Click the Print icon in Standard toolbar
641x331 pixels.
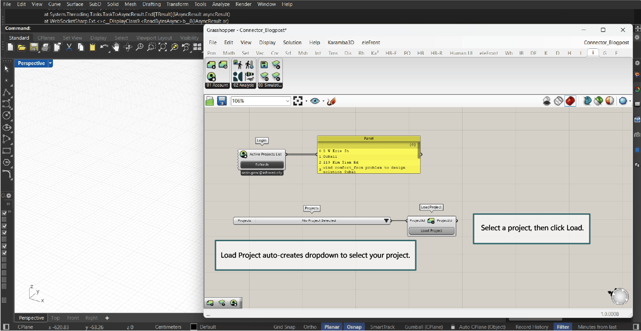pyautogui.click(x=46, y=47)
